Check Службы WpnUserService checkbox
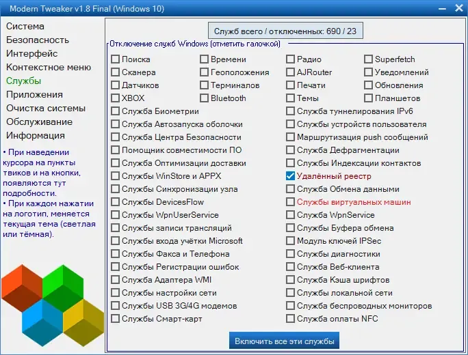 115,215
